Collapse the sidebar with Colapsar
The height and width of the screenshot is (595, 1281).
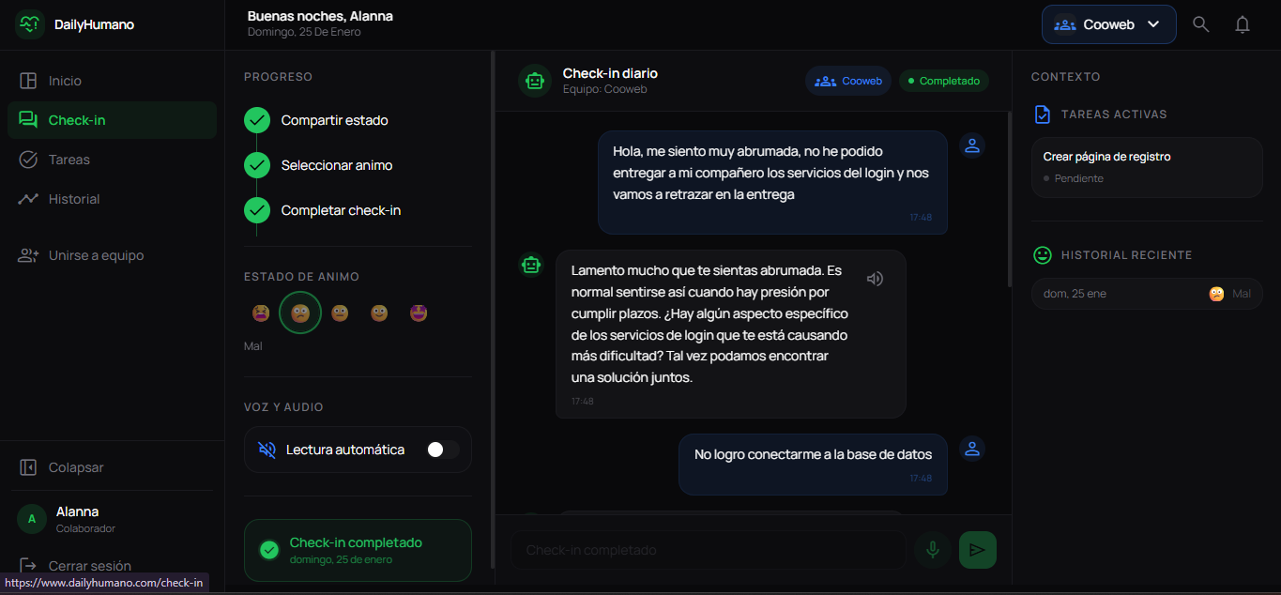pyautogui.click(x=66, y=466)
